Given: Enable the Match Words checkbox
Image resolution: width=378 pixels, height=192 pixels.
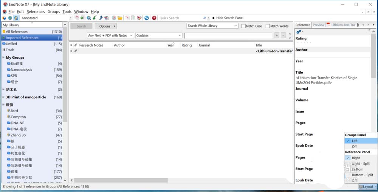Looking at the screenshot, I should [x=268, y=26].
